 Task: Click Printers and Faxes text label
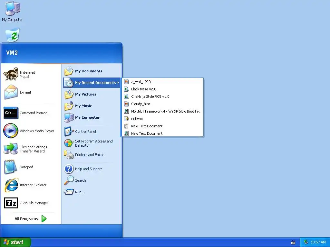pyautogui.click(x=90, y=155)
